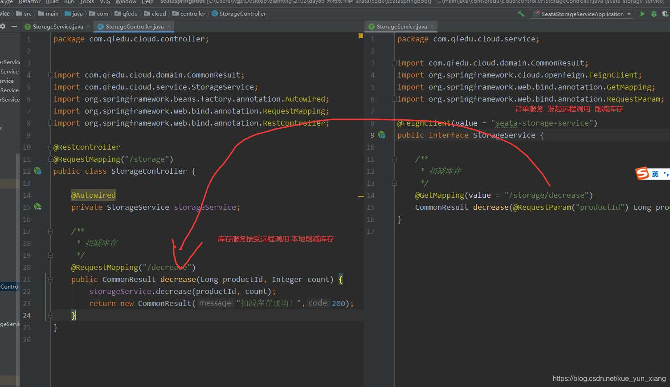
Task: Click the "seata-storage-service" string in FeignClient
Action: point(542,123)
